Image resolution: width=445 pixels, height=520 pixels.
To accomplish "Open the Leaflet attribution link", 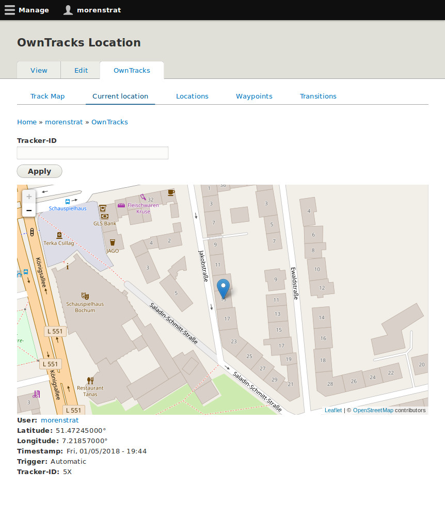I will 333,410.
